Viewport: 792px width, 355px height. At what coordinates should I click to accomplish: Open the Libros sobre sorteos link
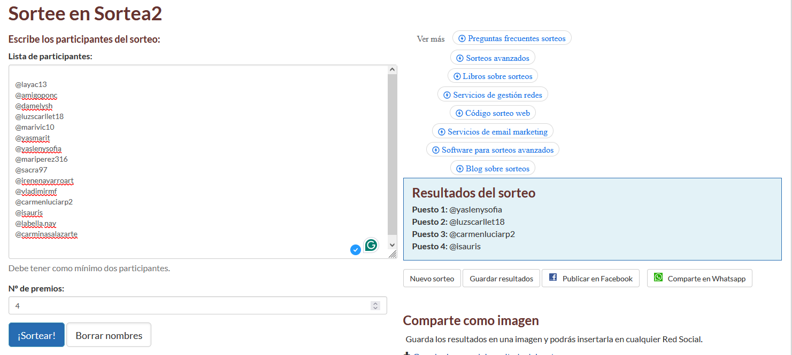coord(493,75)
